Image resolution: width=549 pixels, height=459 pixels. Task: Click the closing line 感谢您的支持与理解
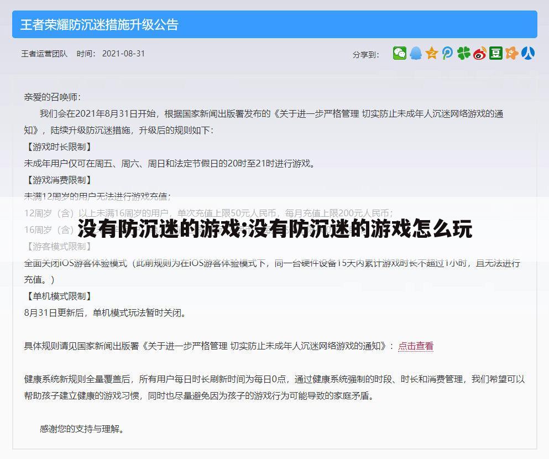[82, 429]
